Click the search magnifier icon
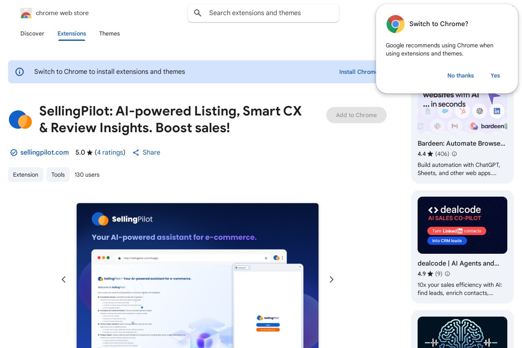 click(x=198, y=13)
